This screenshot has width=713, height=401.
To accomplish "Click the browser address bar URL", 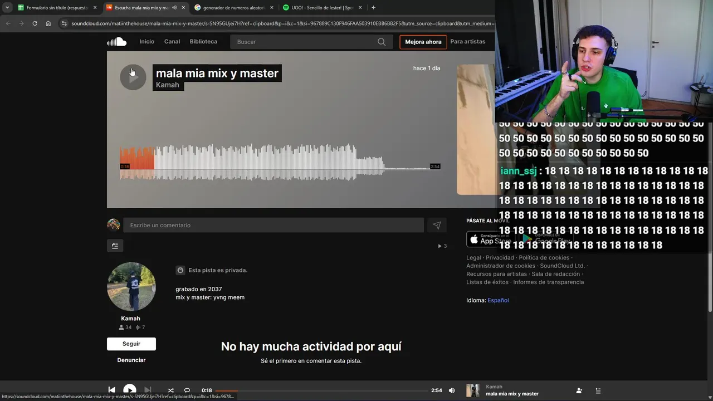I will 282,23.
